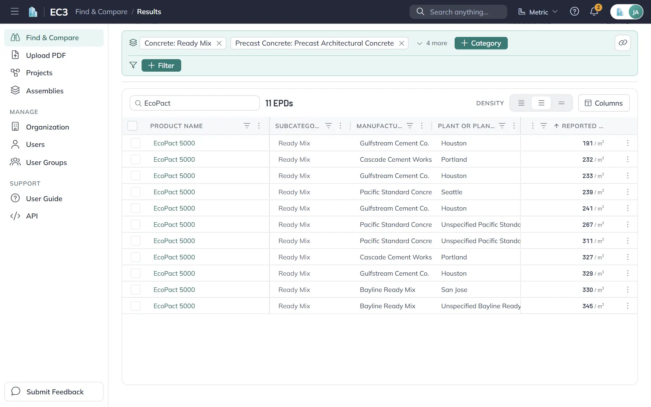Open Plant column options menu
651x407 pixels.
(x=514, y=126)
